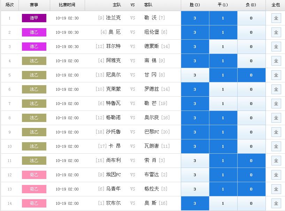Select loss (0) for 沙托鲁 vs 巴黎FC
The image size is (285, 211).
251,132
